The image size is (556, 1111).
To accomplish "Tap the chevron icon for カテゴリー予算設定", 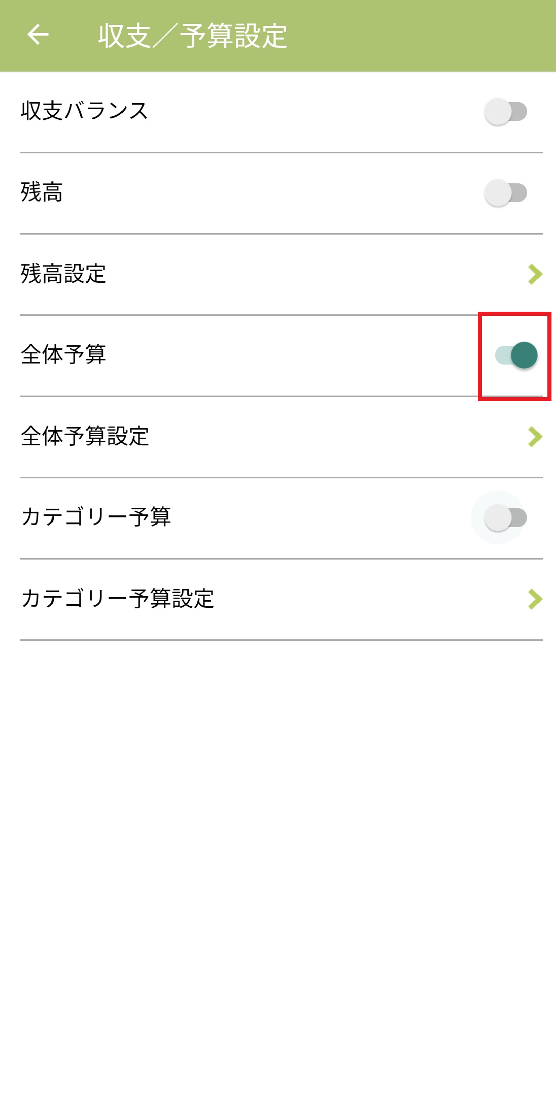I will pos(535,599).
